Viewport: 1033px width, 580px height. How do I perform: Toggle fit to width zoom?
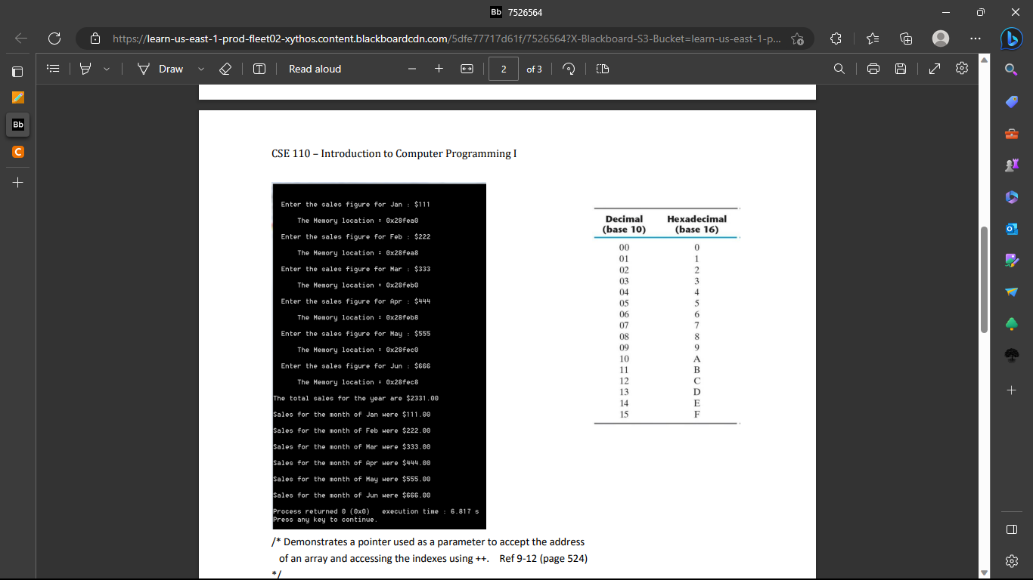tap(467, 69)
